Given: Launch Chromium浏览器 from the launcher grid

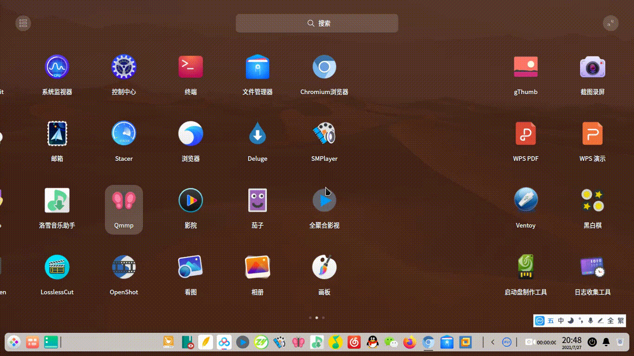Looking at the screenshot, I should [324, 67].
